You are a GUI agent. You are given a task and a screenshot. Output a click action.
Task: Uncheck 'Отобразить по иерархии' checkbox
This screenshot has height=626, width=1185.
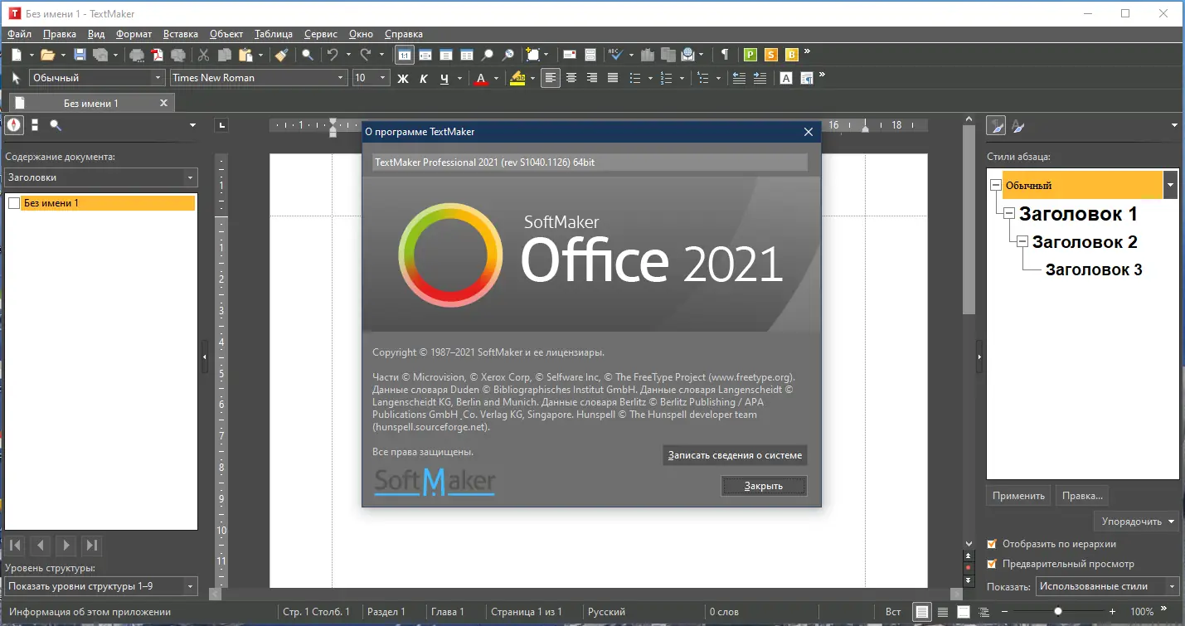tap(992, 544)
